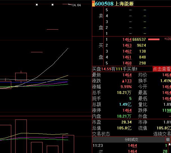Click the 14.64 high price label on chart
171x153 pixels.
[76, 5]
